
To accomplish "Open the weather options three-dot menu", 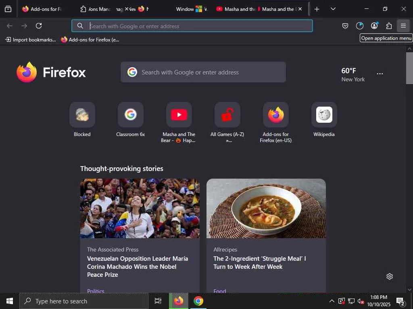I will click(x=380, y=74).
